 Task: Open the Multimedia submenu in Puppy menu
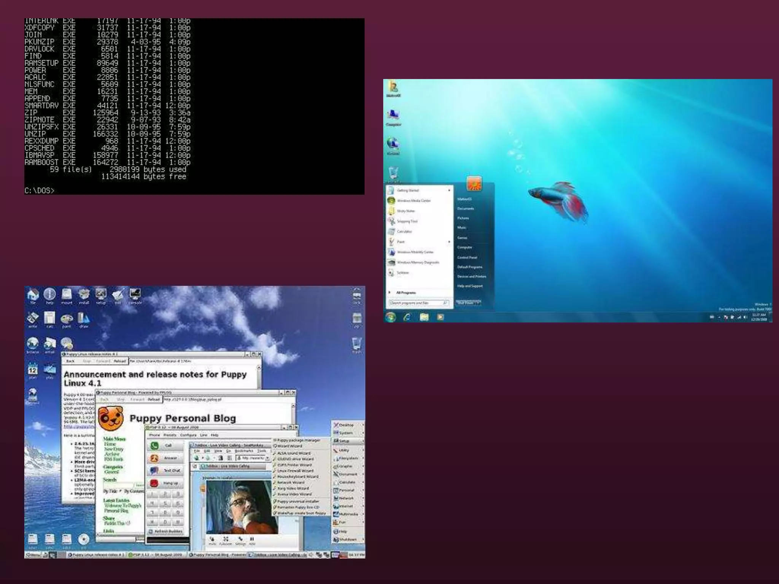pyautogui.click(x=348, y=514)
